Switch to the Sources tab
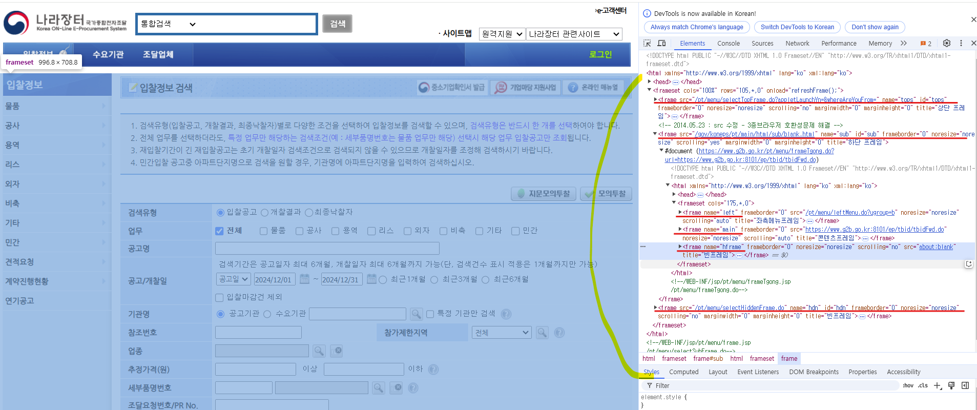Screen dimensions: 977x410 [762, 44]
